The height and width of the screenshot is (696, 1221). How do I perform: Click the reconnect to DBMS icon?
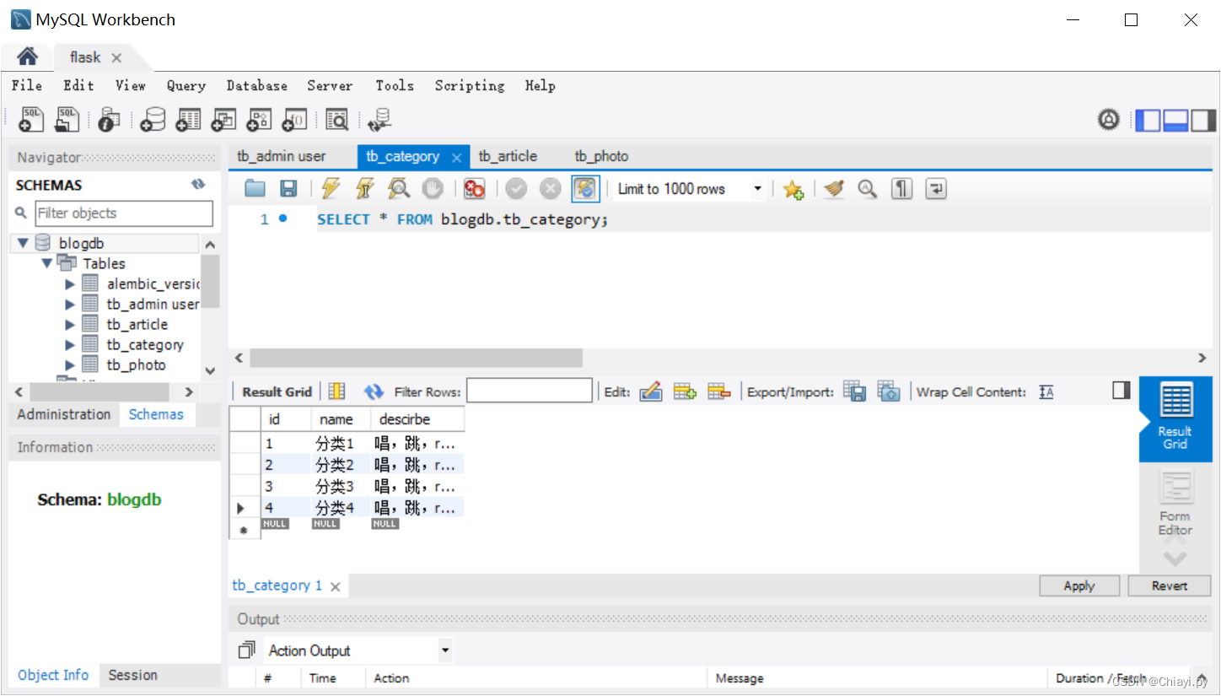tap(379, 120)
